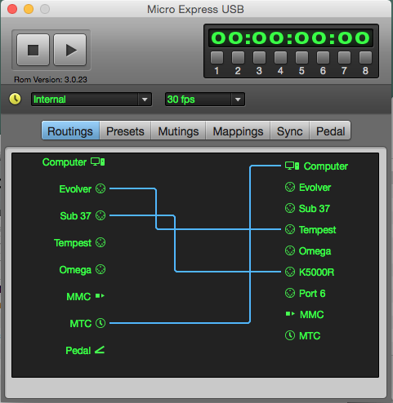This screenshot has height=403, width=393.
Task: Open the Mappings tab
Action: point(238,131)
